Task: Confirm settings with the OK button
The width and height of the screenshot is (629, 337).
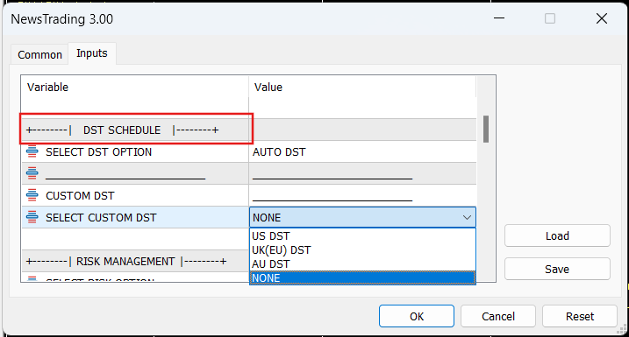Action: coord(417,316)
